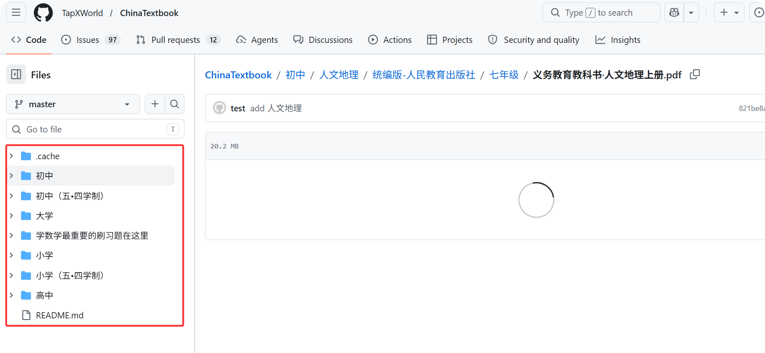Open the Create new plus dropdown
The height and width of the screenshot is (353, 765).
pos(729,12)
